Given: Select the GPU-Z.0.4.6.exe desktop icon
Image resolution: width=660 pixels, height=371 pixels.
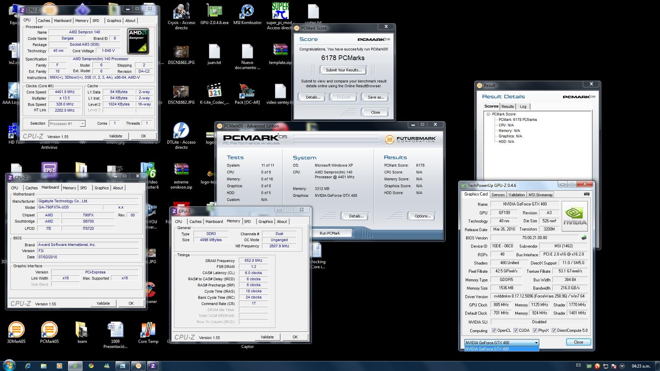Looking at the screenshot, I should 214,14.
